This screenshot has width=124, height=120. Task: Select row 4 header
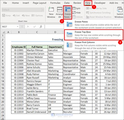pos(3,47)
